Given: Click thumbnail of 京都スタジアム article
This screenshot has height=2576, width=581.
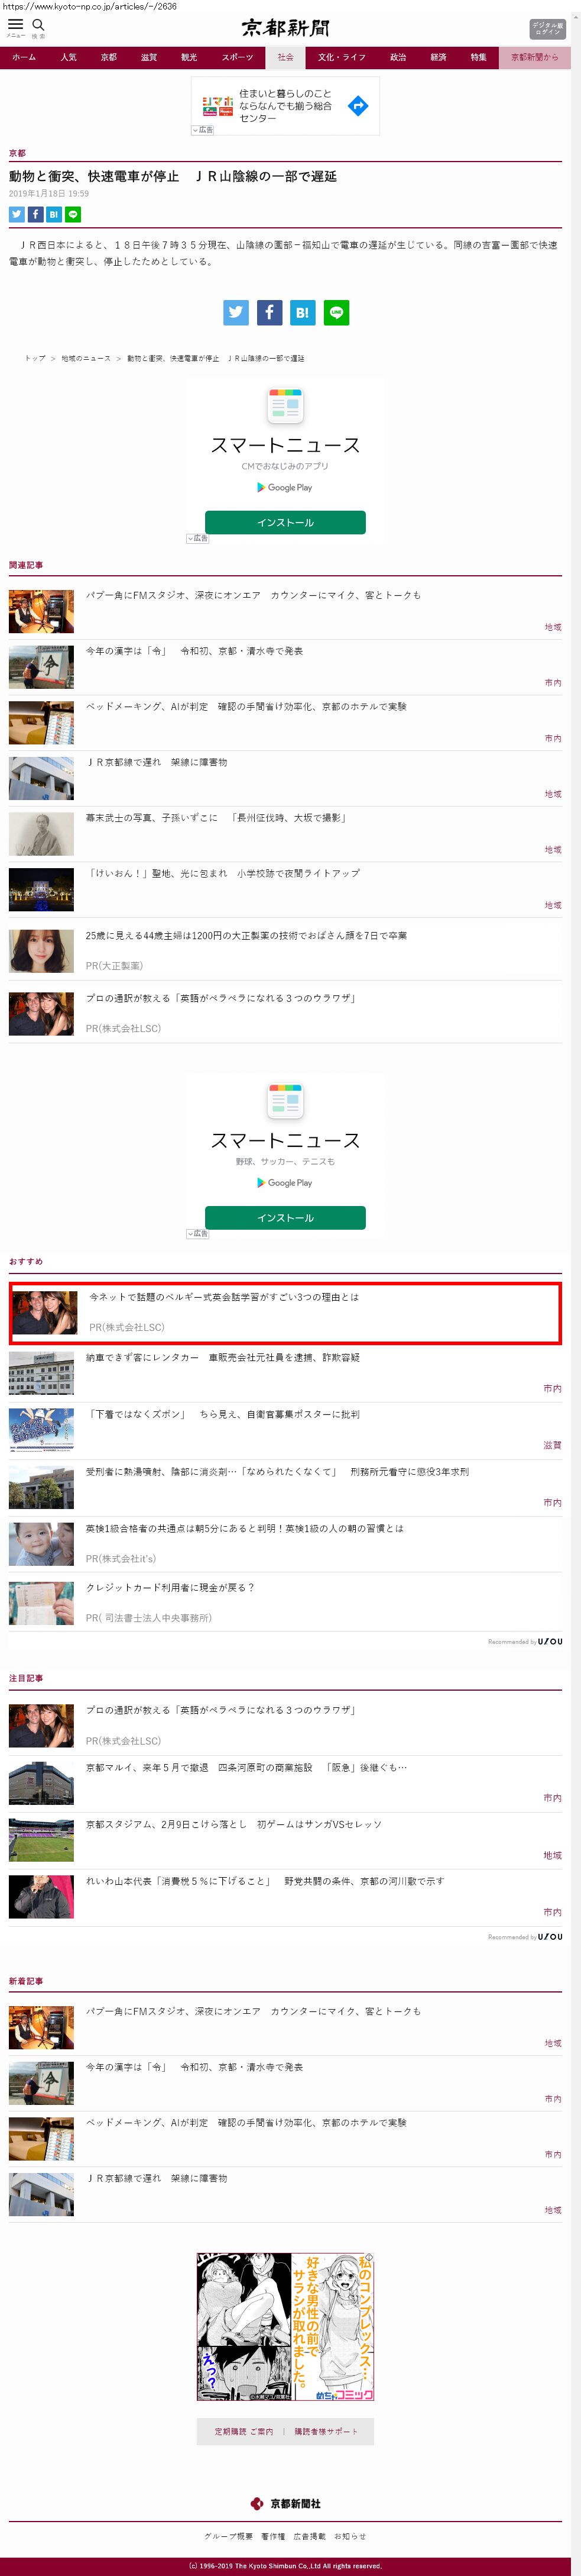Looking at the screenshot, I should pos(41,1840).
